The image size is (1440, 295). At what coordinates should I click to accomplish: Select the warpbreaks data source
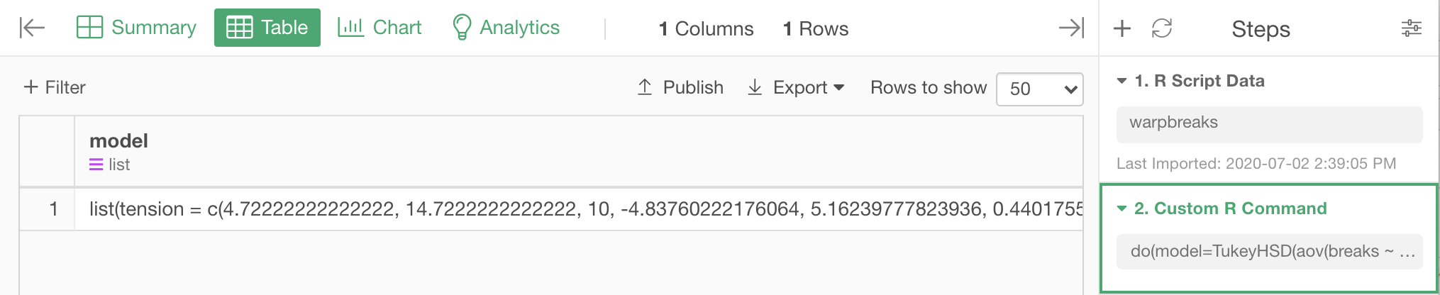[1269, 124]
